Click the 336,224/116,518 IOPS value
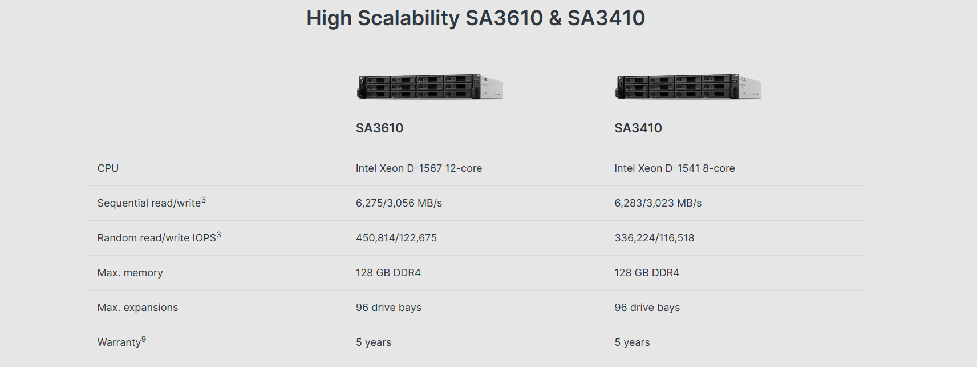 pyautogui.click(x=654, y=238)
